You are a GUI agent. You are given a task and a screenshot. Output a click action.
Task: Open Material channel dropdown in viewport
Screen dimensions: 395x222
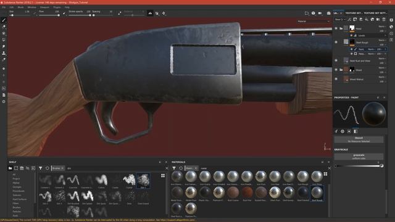(313, 22)
